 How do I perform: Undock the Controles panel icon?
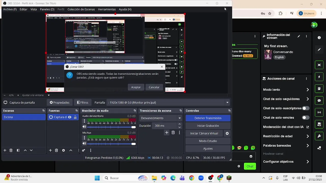(x=229, y=111)
